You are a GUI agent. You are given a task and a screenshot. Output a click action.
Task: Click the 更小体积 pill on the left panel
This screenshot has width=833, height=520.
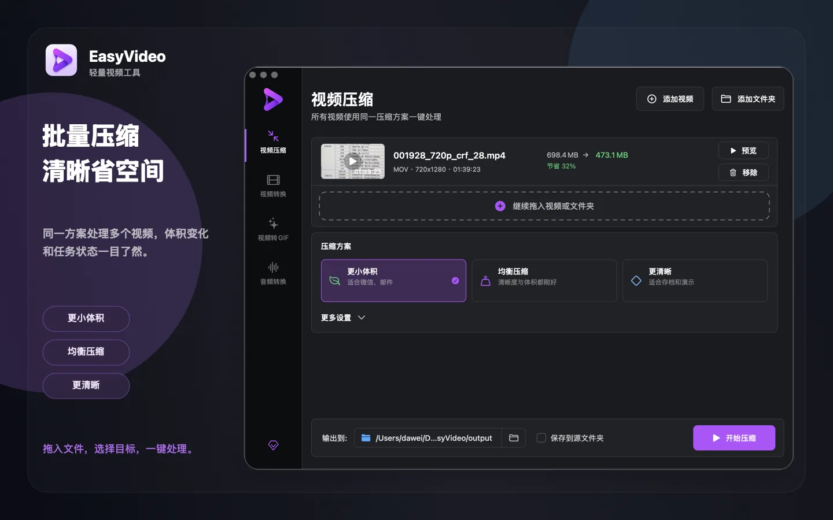(x=86, y=318)
